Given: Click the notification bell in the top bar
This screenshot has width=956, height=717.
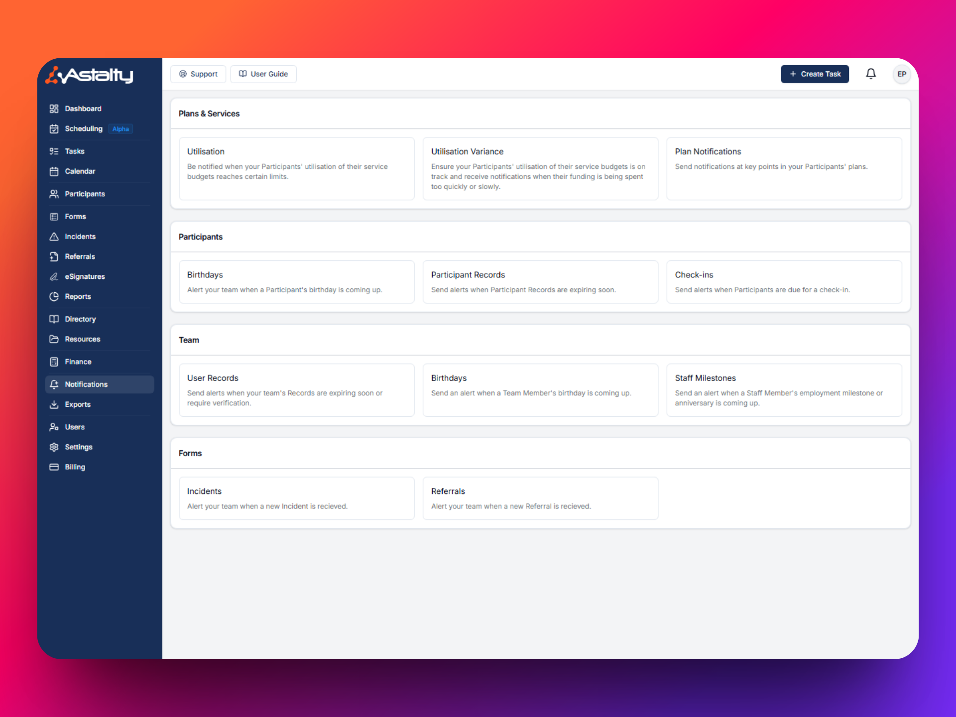Looking at the screenshot, I should click(871, 74).
